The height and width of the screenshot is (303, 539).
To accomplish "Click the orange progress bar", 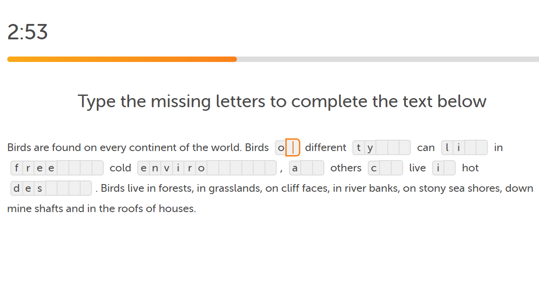I will 122,59.
